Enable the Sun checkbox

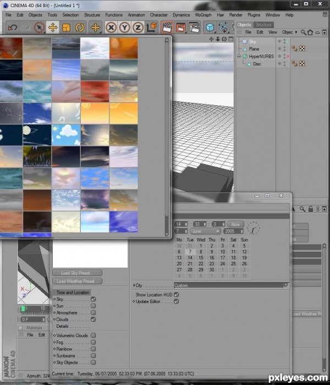click(x=93, y=306)
